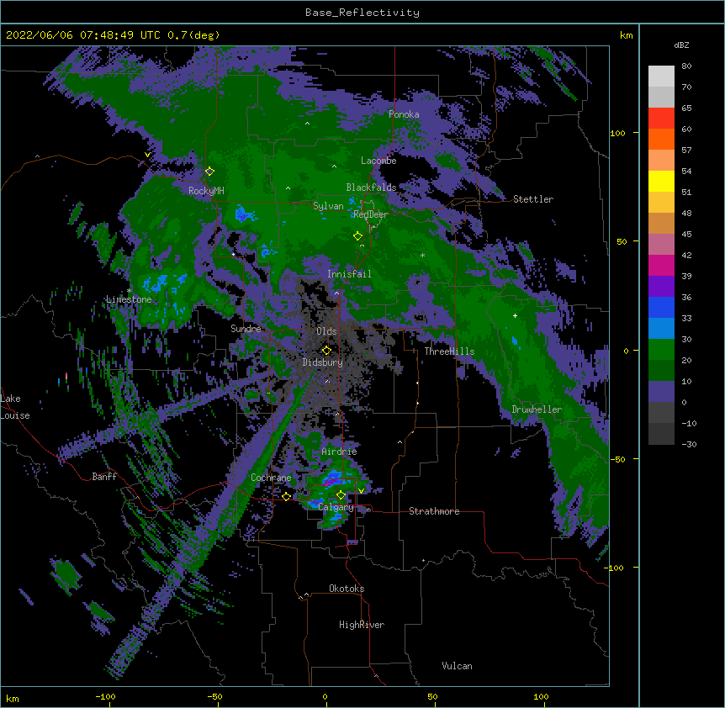Click the km unit label at top right
This screenshot has width=725, height=708.
tap(626, 35)
